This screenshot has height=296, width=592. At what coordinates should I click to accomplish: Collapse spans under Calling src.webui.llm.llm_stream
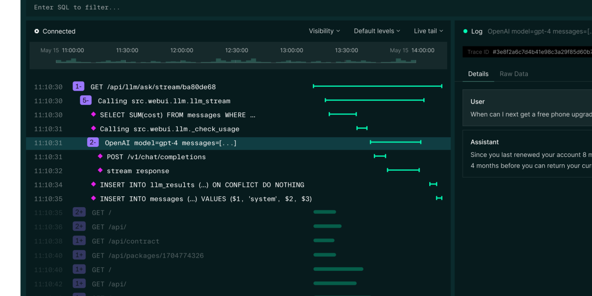coord(85,100)
